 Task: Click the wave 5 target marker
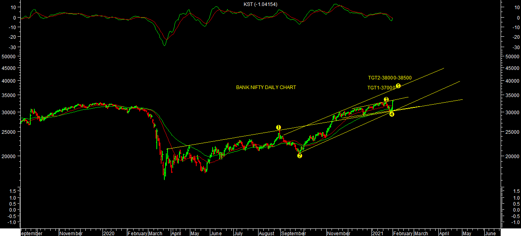398,86
